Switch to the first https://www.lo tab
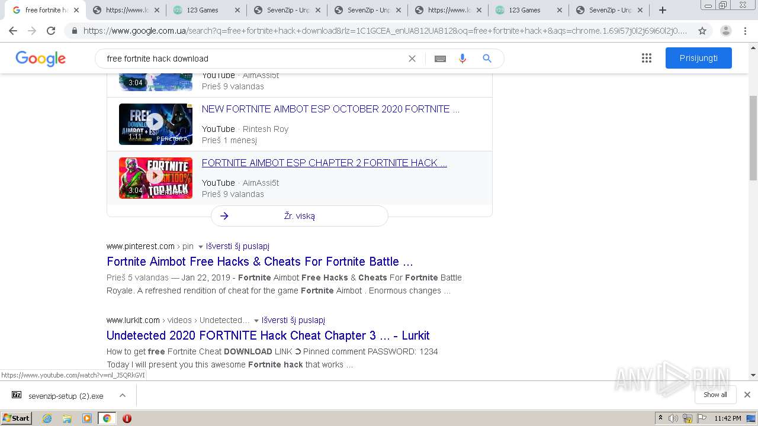Viewport: 758px width, 426px height. click(126, 10)
